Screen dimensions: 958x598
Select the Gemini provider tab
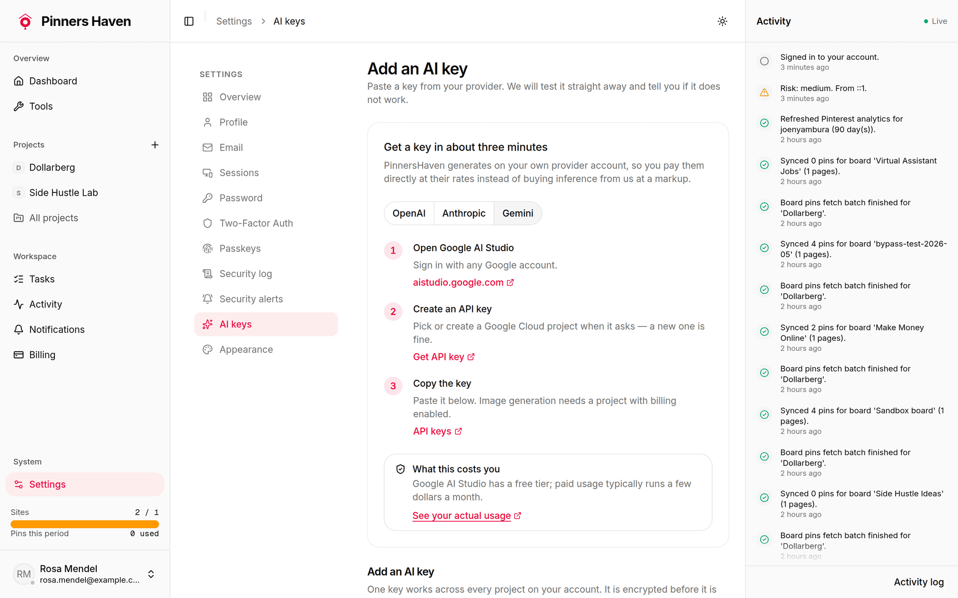point(518,213)
